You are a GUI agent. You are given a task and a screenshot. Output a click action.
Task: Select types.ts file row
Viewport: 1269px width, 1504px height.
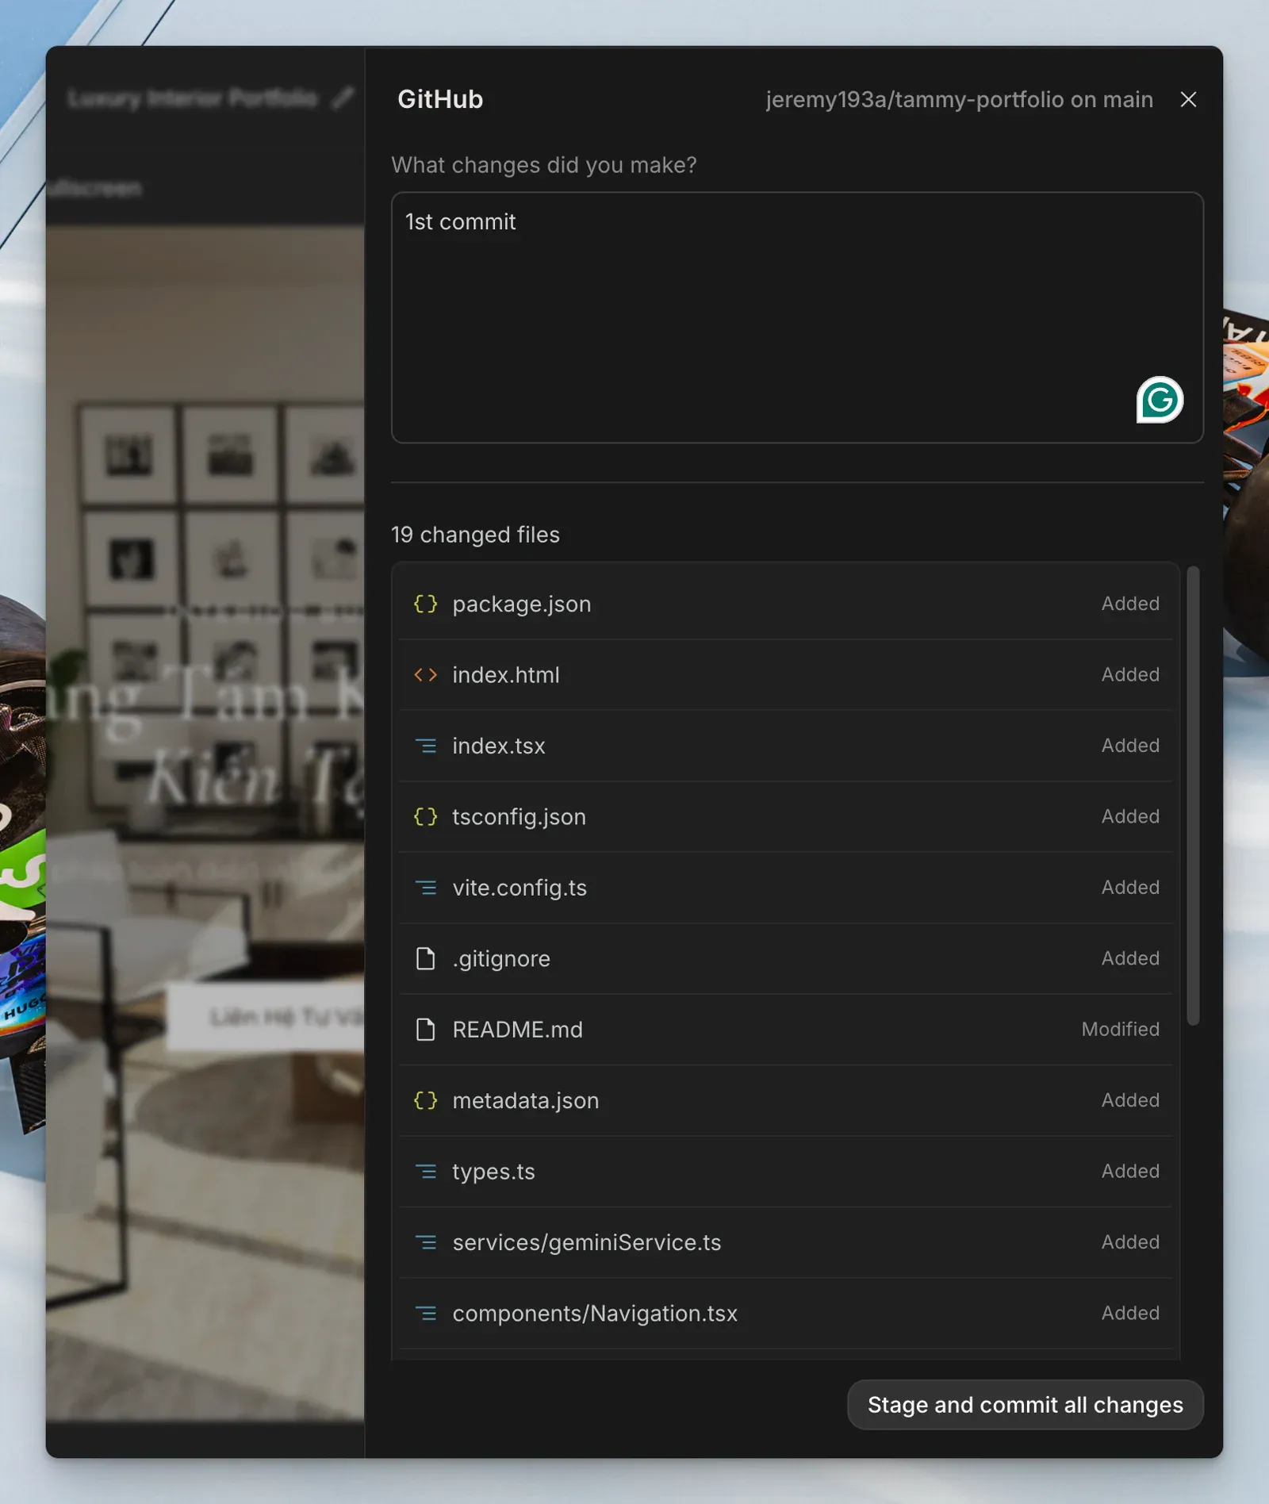493,1172
